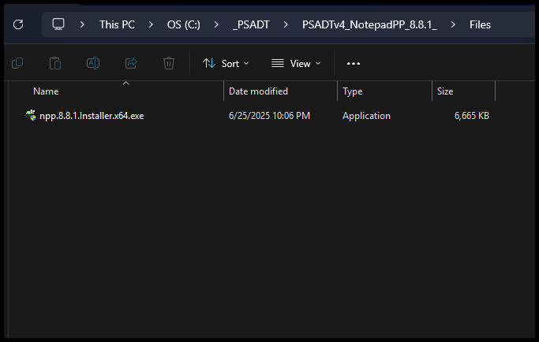
Task: Go to This PC in breadcrumb
Action: click(x=117, y=24)
